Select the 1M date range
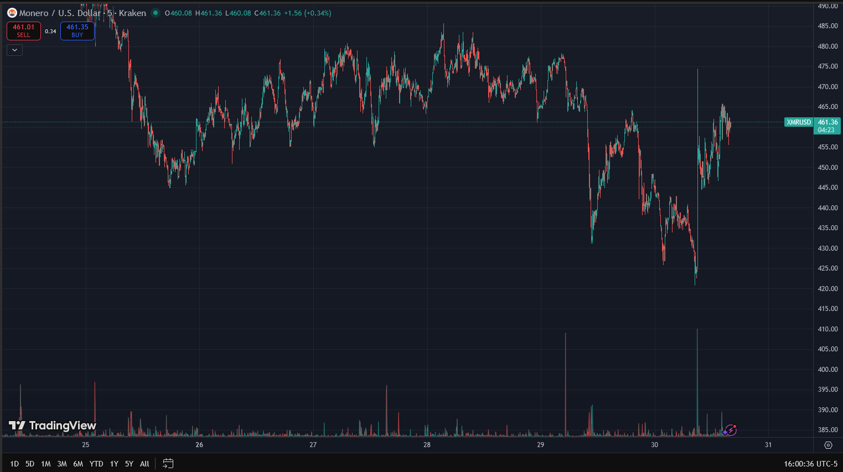843x472 pixels. coord(46,464)
